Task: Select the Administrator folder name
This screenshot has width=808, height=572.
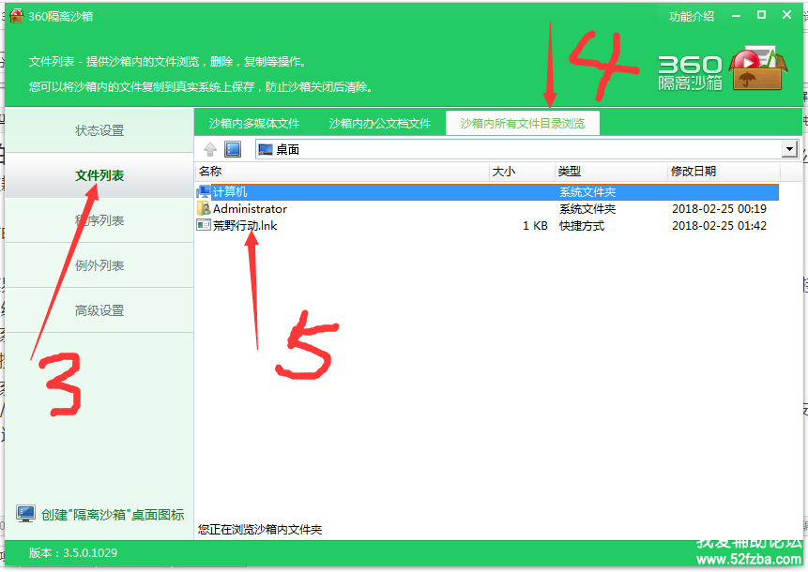Action: pos(250,208)
